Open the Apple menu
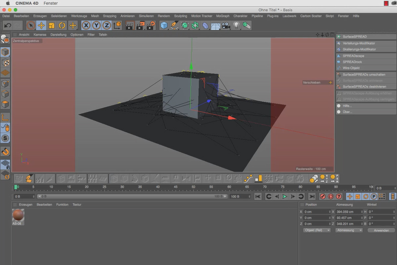This screenshot has height=265, width=397. 8,3
